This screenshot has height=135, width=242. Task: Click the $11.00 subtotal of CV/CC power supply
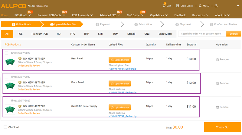[191, 107]
